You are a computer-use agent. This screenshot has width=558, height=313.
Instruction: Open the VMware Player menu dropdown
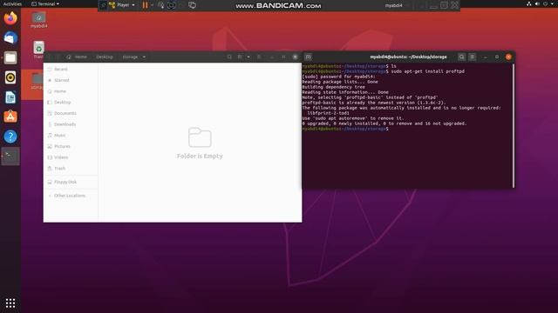(x=122, y=5)
